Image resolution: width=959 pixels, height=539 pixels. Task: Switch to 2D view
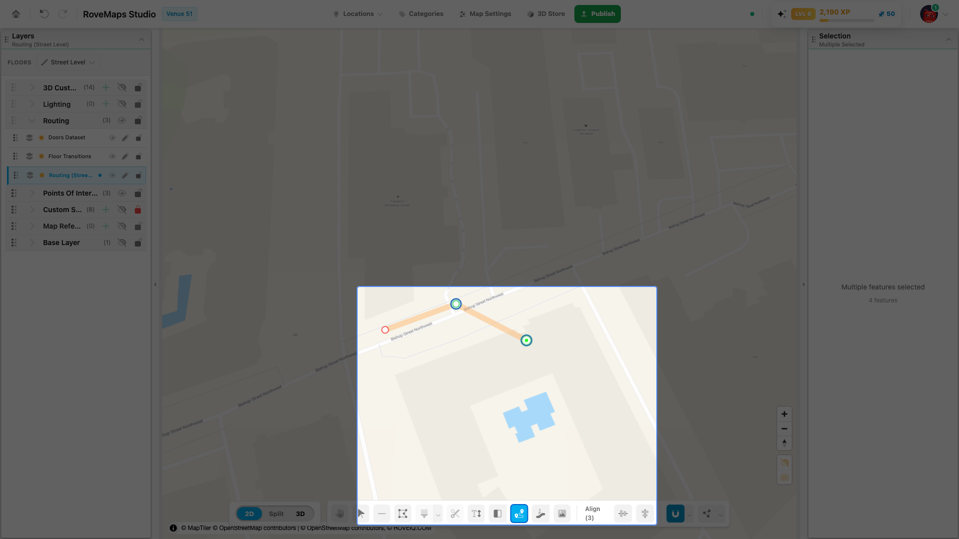tap(249, 514)
